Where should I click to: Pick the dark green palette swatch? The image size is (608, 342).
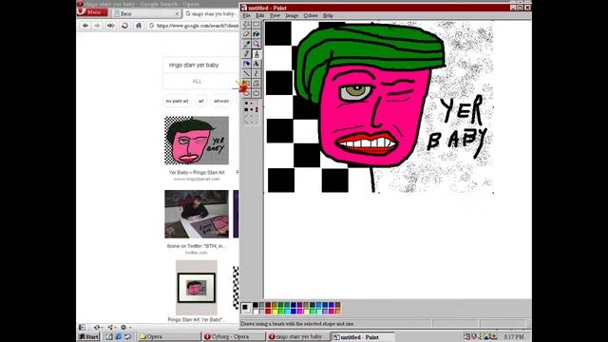[x=281, y=305]
